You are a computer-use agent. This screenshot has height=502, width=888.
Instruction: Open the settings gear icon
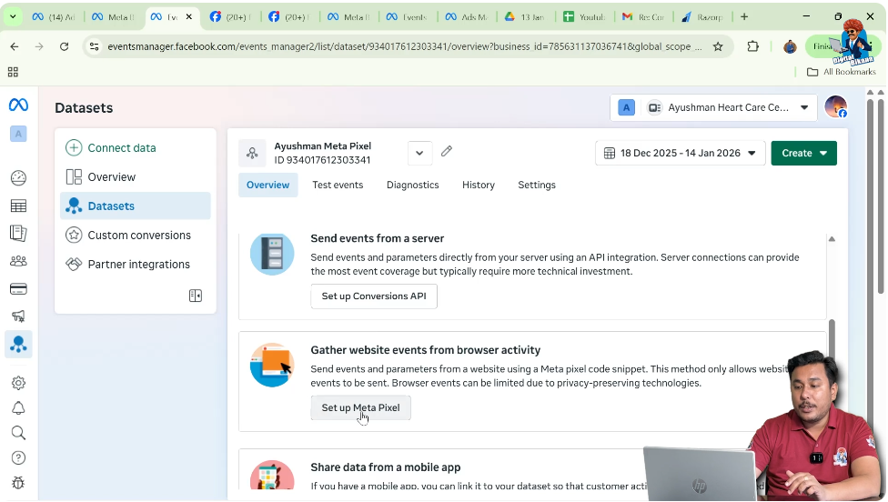(18, 383)
